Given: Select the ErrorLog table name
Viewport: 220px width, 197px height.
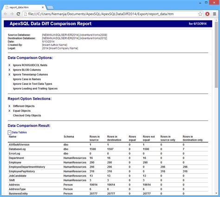Looking at the screenshot, I should pos(14,153).
